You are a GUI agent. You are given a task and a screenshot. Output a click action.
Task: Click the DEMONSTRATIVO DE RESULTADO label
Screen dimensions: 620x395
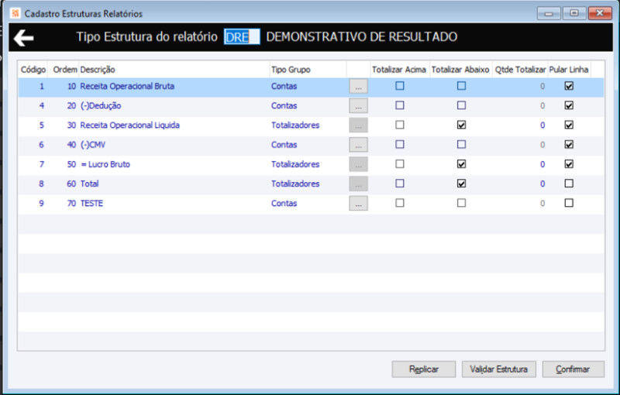coord(362,36)
